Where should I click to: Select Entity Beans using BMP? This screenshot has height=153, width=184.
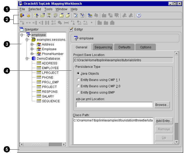point(78,93)
